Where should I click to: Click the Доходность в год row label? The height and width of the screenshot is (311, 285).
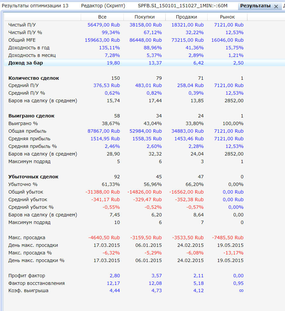29,48
